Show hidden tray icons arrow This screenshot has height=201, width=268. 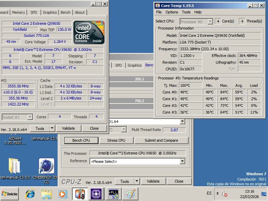tap(217, 194)
